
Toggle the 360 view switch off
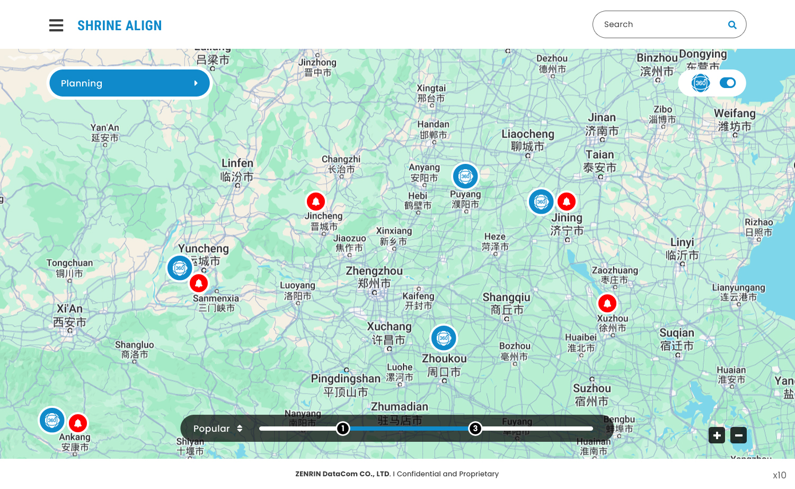click(x=728, y=83)
